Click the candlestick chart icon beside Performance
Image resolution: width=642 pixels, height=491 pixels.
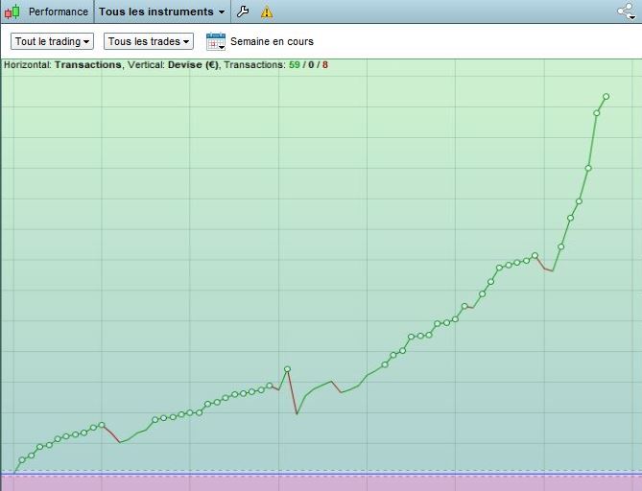coord(13,12)
